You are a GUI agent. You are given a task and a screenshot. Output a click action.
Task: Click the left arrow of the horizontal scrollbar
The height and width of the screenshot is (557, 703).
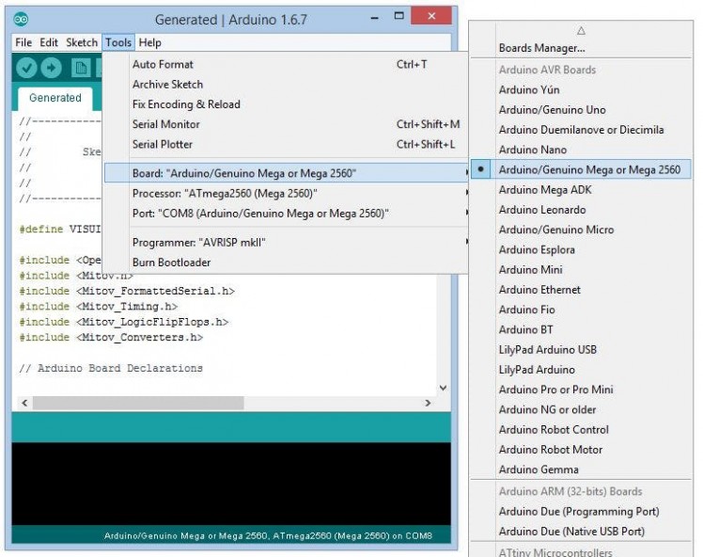pos(24,403)
